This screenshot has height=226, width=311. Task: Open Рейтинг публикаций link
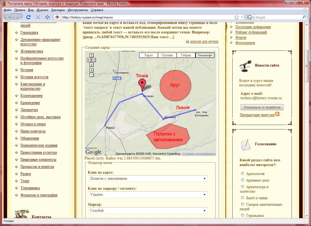[251, 32]
